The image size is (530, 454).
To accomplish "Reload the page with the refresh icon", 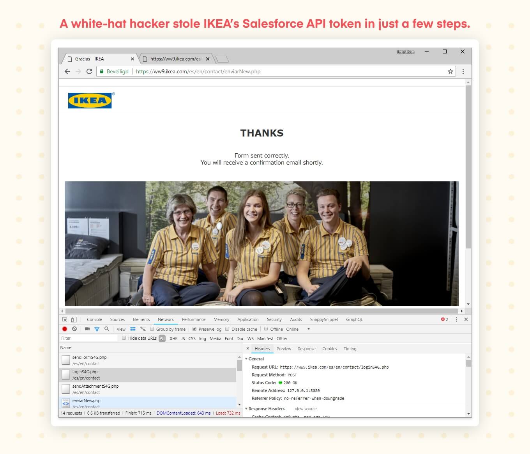I will pyautogui.click(x=89, y=71).
